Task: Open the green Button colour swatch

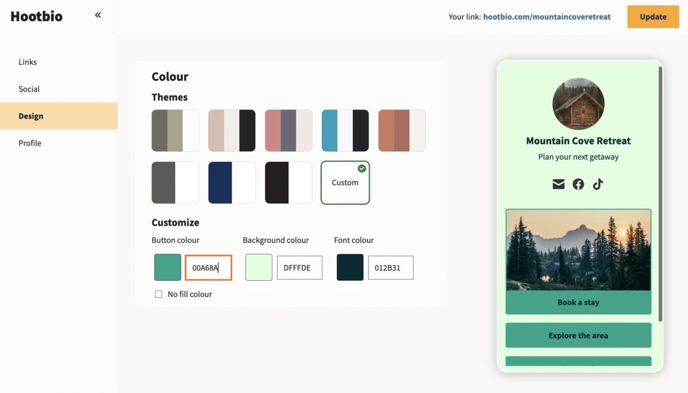Action: [168, 268]
